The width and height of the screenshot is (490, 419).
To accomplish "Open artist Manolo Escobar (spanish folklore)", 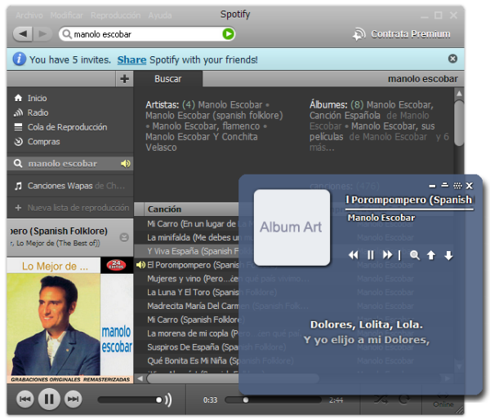I will coord(214,116).
